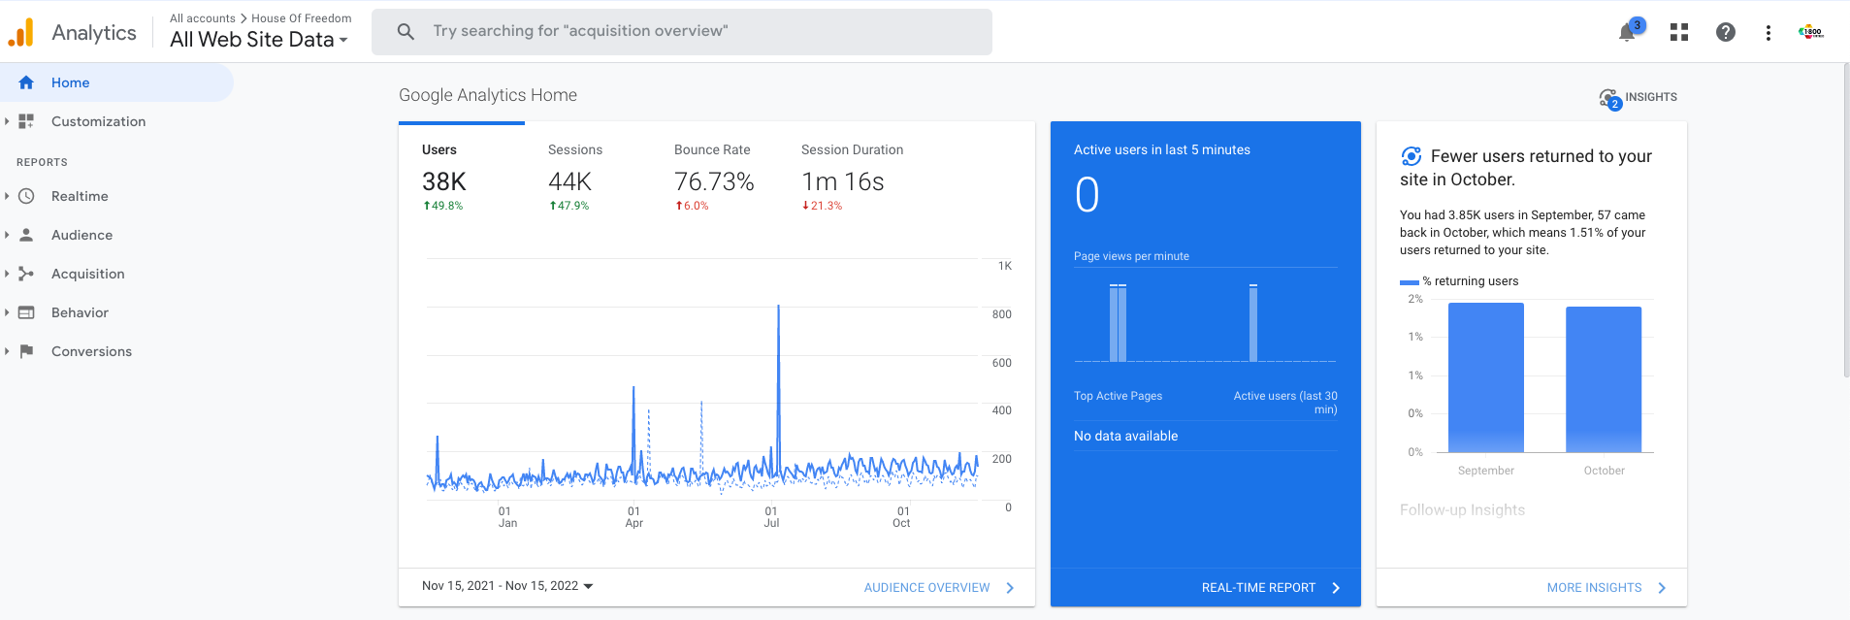Viewport: 1850px width, 620px height.
Task: Open the Google apps grid icon
Action: [1679, 32]
